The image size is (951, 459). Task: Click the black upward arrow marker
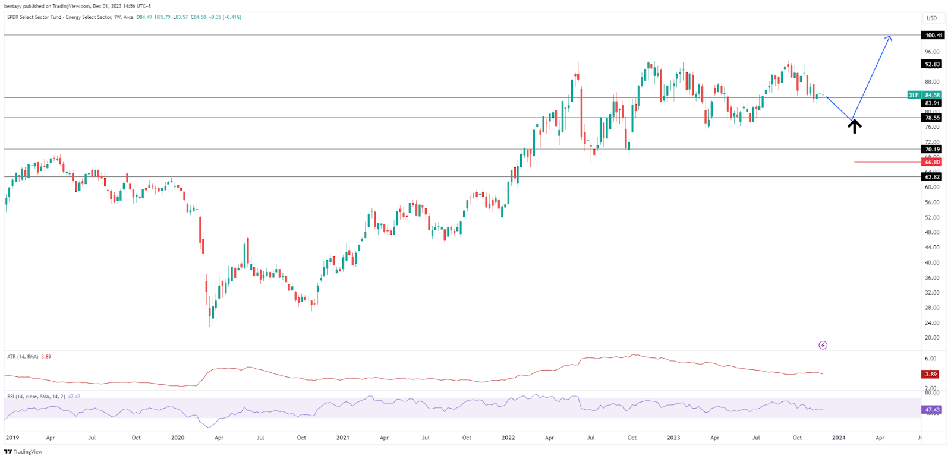coord(854,126)
